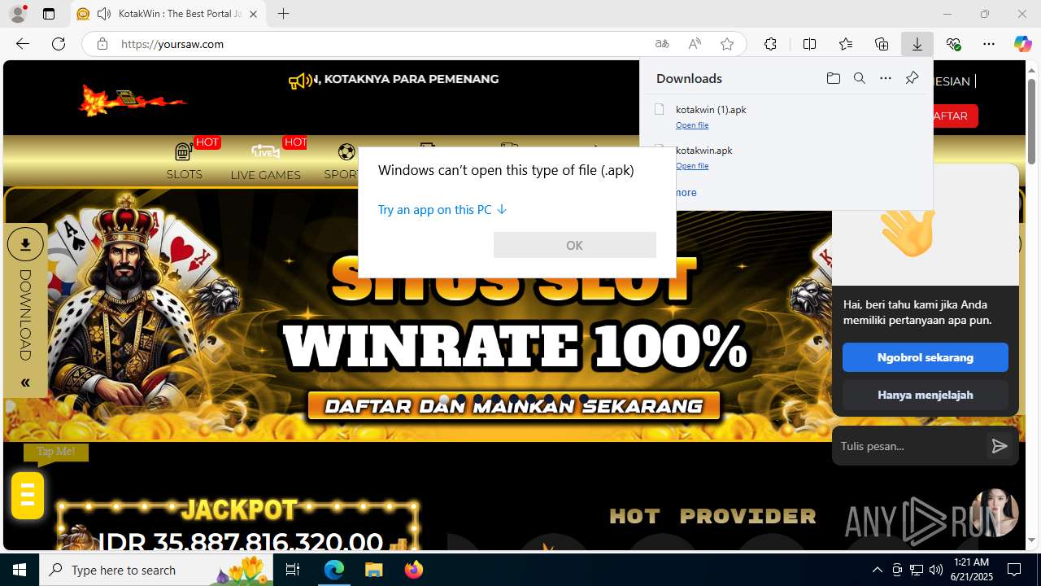
Task: Open Firefox on taskbar
Action: tap(413, 570)
